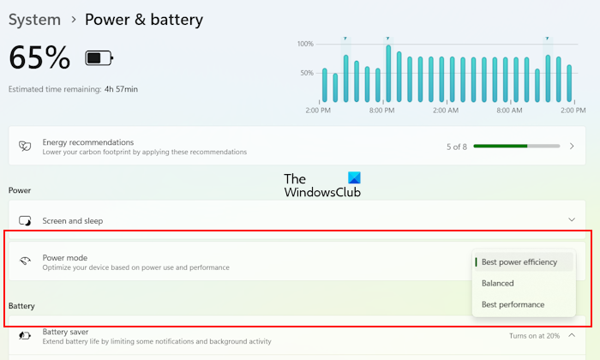Click the TheWindowsClub blue logo icon
The height and width of the screenshot is (360, 600).
355,178
